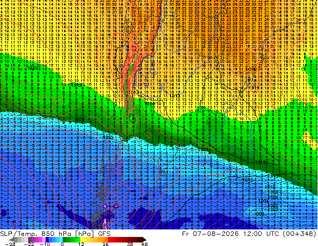Pick the bright magenta swatch in the legend
Viewport: 318px width, 246px height.
[40, 239]
